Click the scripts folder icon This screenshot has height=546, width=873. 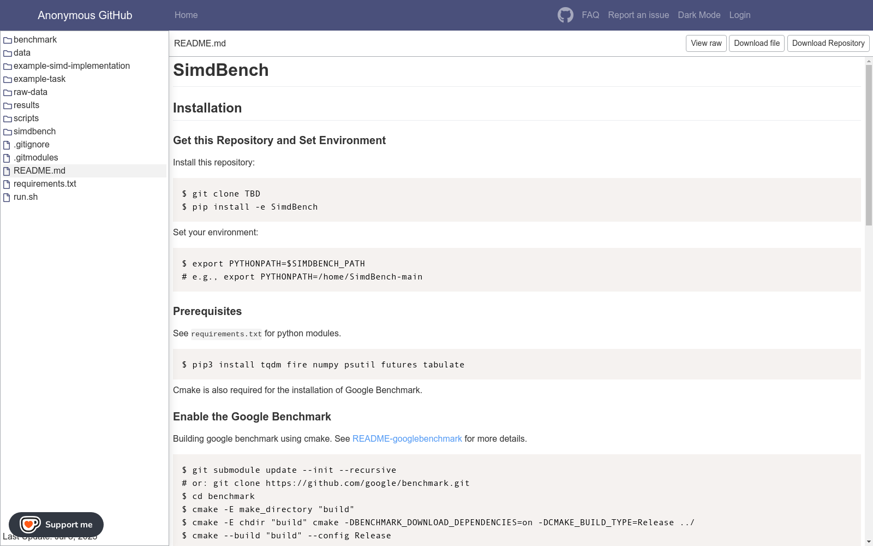(x=8, y=119)
